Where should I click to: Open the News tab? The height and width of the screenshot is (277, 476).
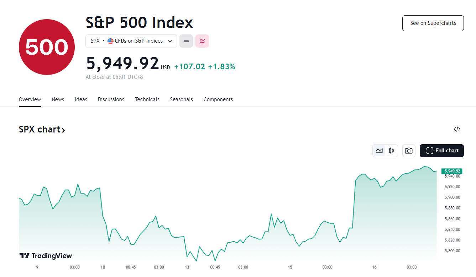(58, 99)
